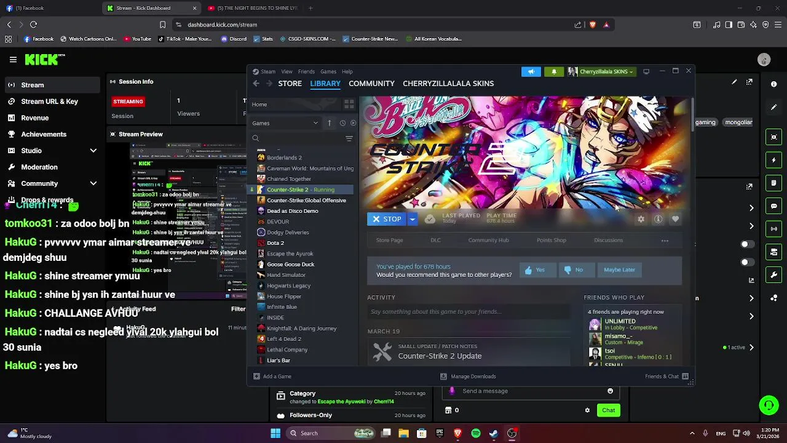
Task: Open File Explorer from the taskbar
Action: tap(404, 434)
